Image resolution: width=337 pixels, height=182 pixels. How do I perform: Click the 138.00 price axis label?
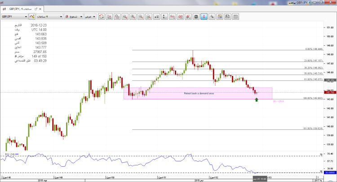coord(330,144)
